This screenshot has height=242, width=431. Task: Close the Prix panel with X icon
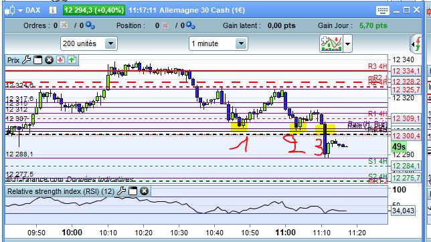(x=50, y=60)
